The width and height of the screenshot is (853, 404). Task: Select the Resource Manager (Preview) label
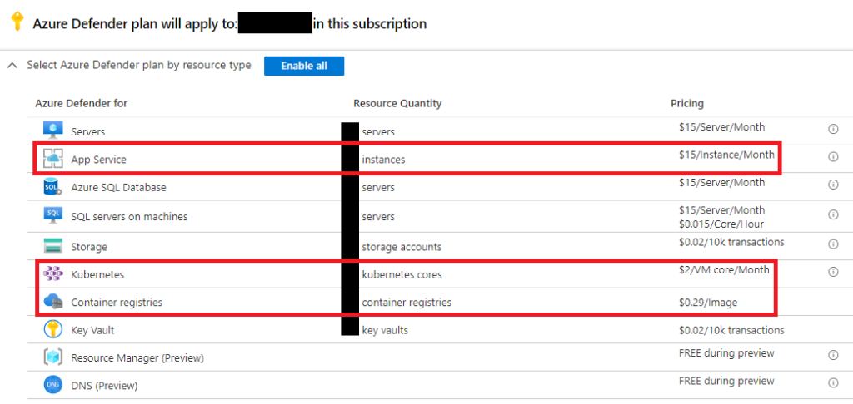click(137, 358)
